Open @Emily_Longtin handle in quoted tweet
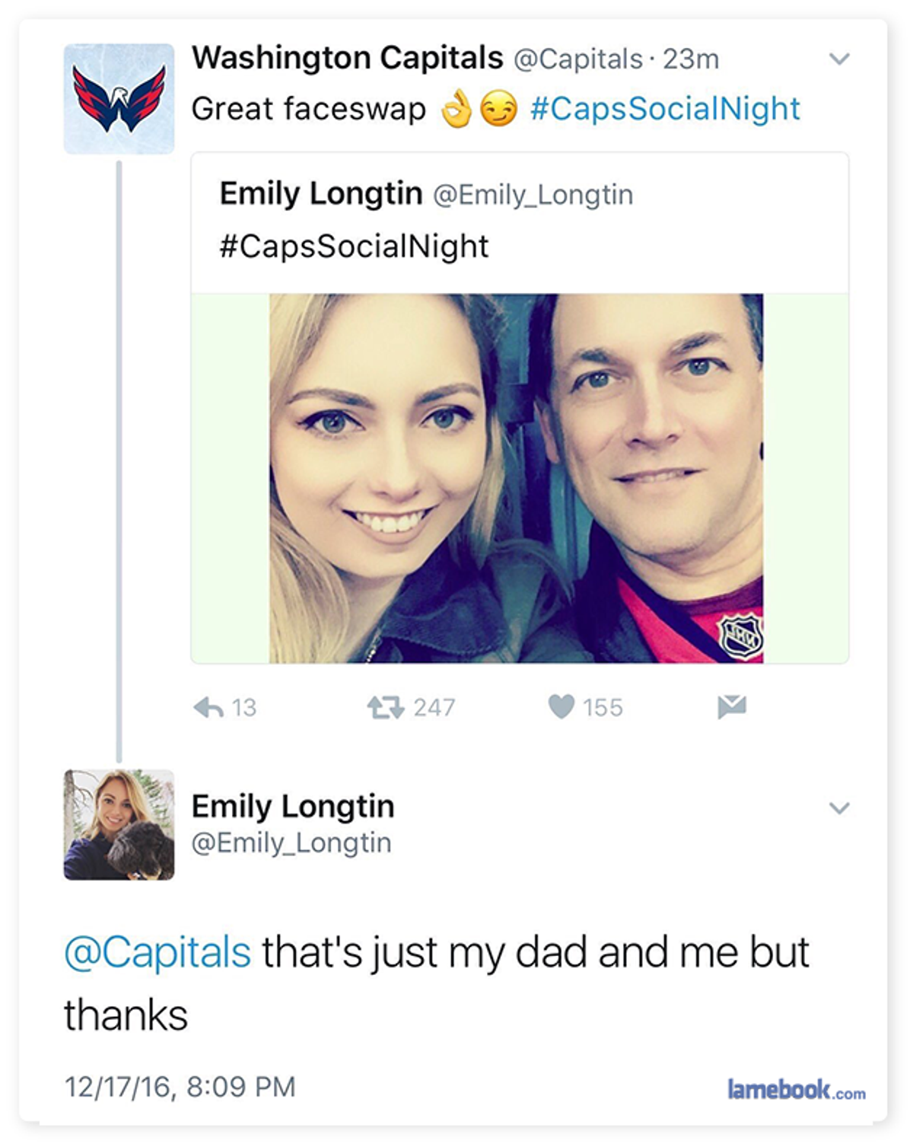The height and width of the screenshot is (1147, 913). coord(533,195)
